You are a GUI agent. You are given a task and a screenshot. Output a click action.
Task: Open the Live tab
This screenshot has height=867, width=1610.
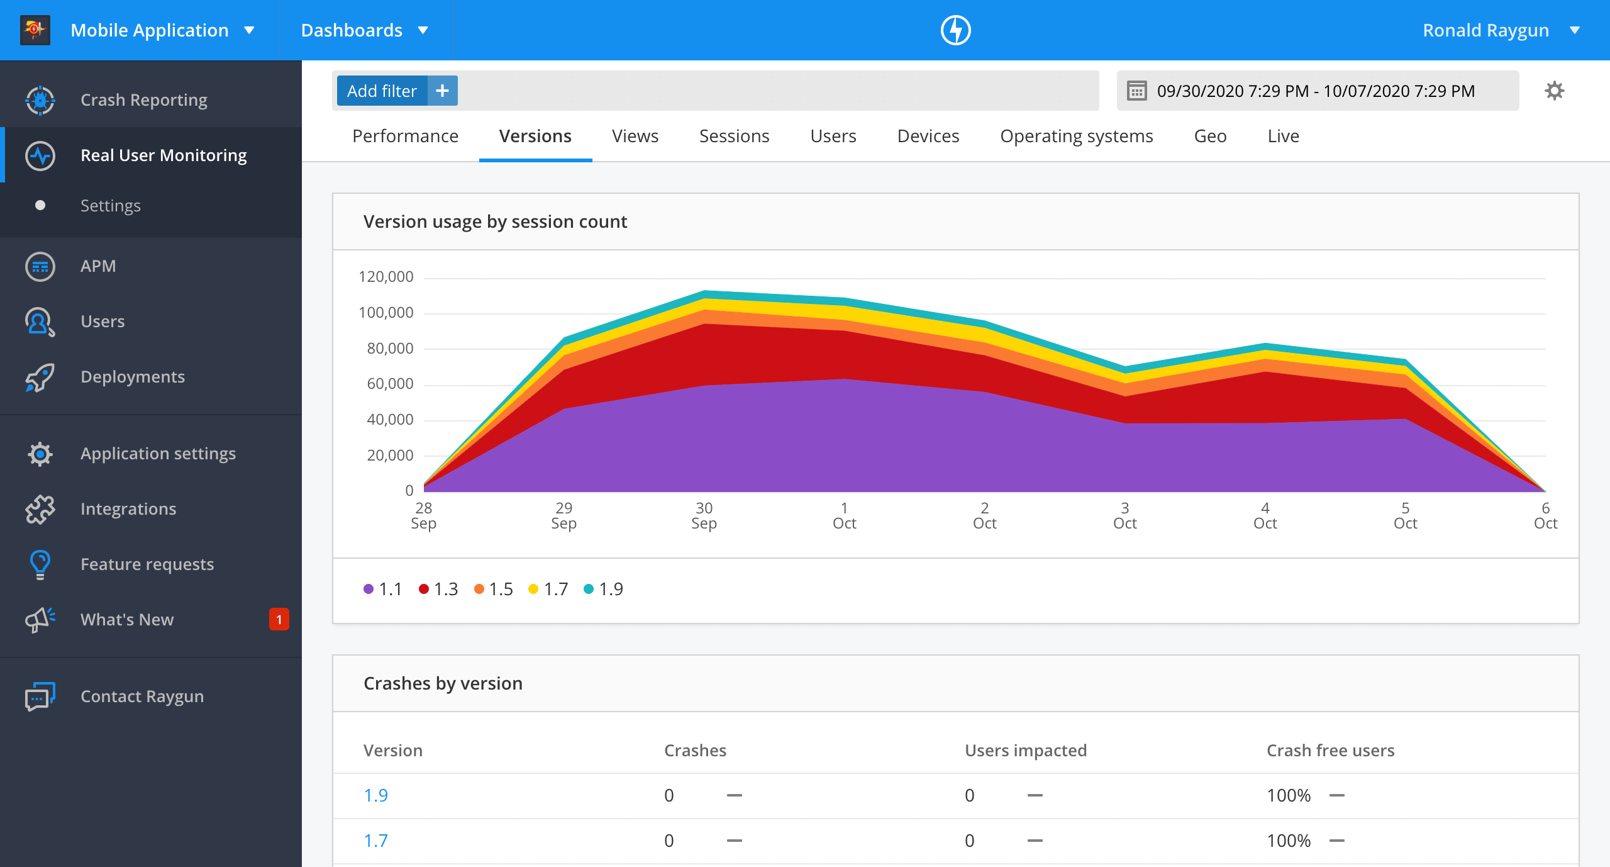pos(1283,137)
